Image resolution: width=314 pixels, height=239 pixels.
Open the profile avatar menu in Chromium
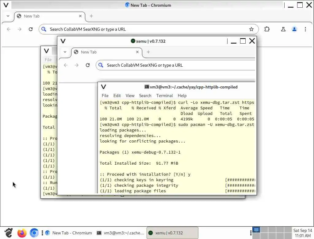294,29
